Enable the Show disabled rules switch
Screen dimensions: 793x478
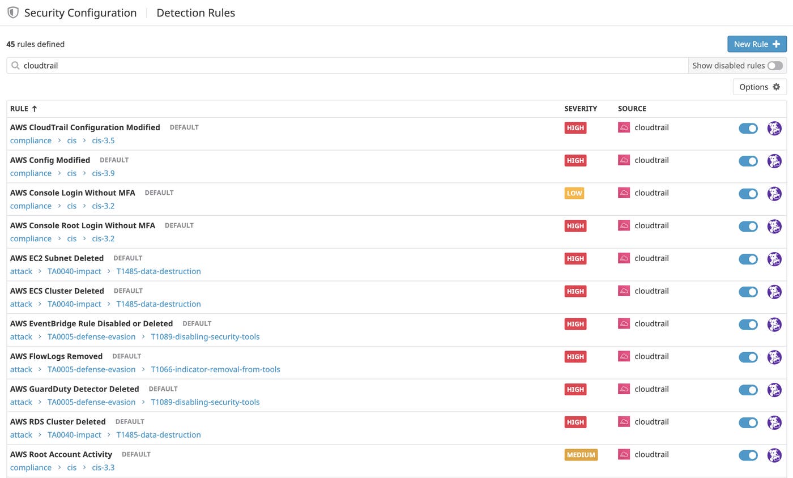point(774,66)
